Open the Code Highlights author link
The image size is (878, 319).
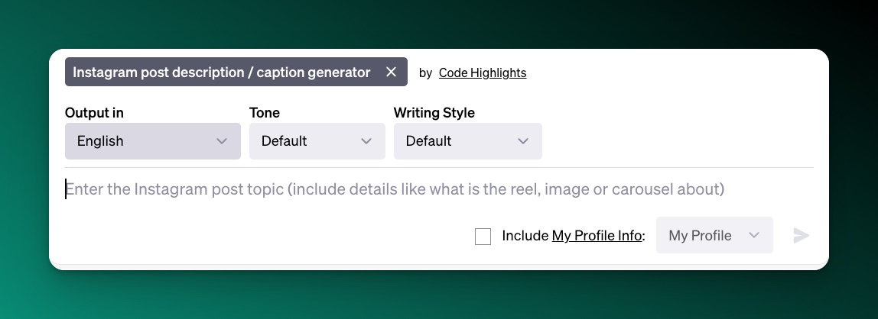pyautogui.click(x=482, y=73)
